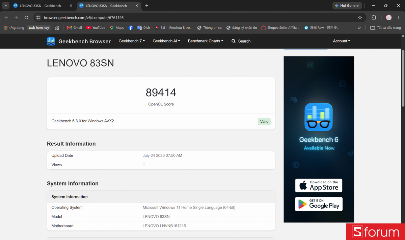Click the Geekbench Browser title link
The width and height of the screenshot is (405, 240).
click(84, 41)
